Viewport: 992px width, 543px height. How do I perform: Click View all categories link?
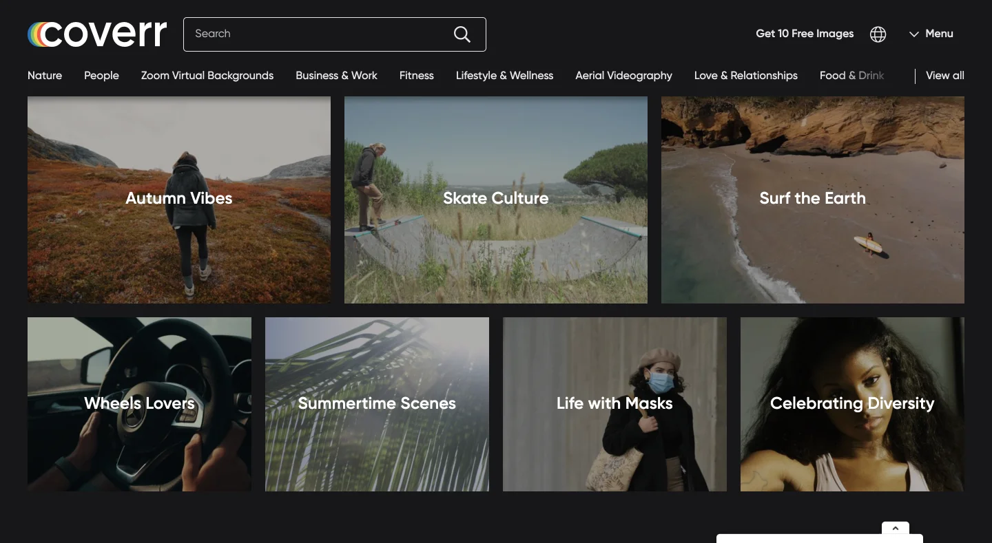tap(944, 76)
